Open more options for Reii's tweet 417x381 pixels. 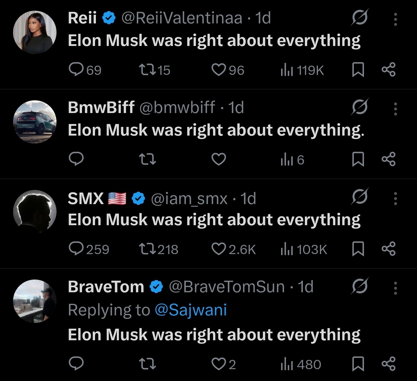click(396, 19)
